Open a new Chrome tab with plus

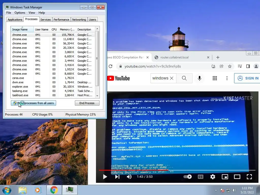[x=218, y=57]
